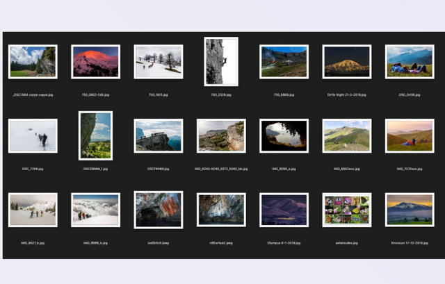The image size is (445, 284).
Task: Open the cave opening overlooking lake photo
Action: tap(284, 136)
